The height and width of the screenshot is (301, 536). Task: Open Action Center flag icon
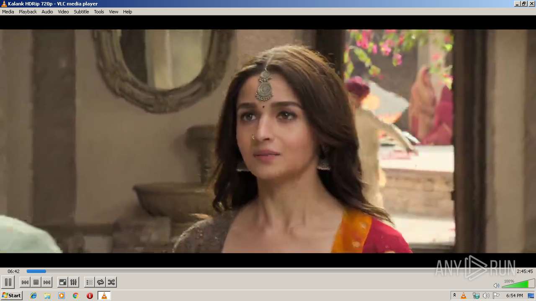pos(496,296)
